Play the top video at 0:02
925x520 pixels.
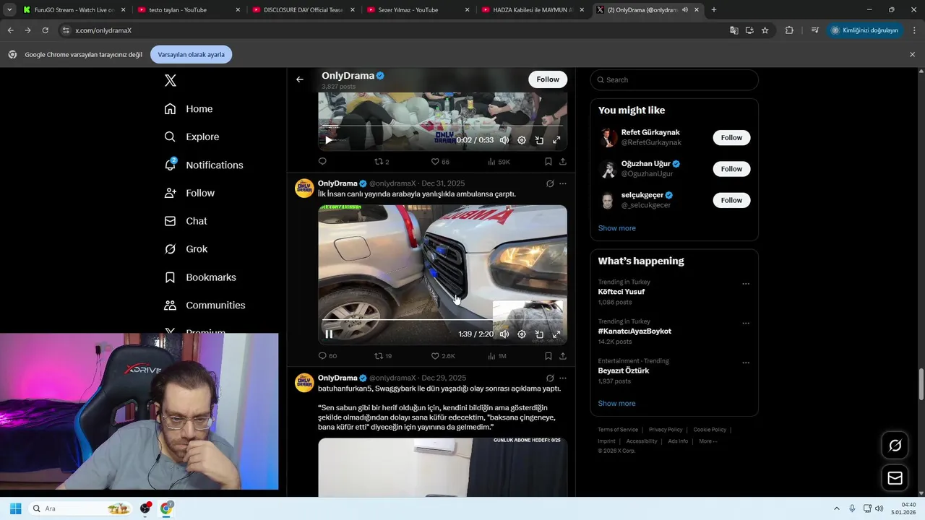329,140
